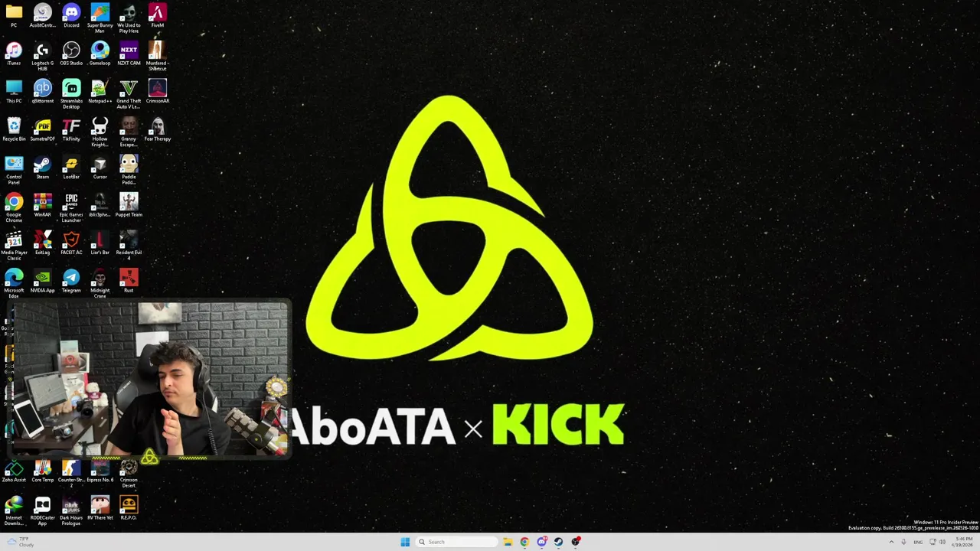Screen dimensions: 980x551
Task: Open Notepad++ shortcut
Action: [x=100, y=91]
